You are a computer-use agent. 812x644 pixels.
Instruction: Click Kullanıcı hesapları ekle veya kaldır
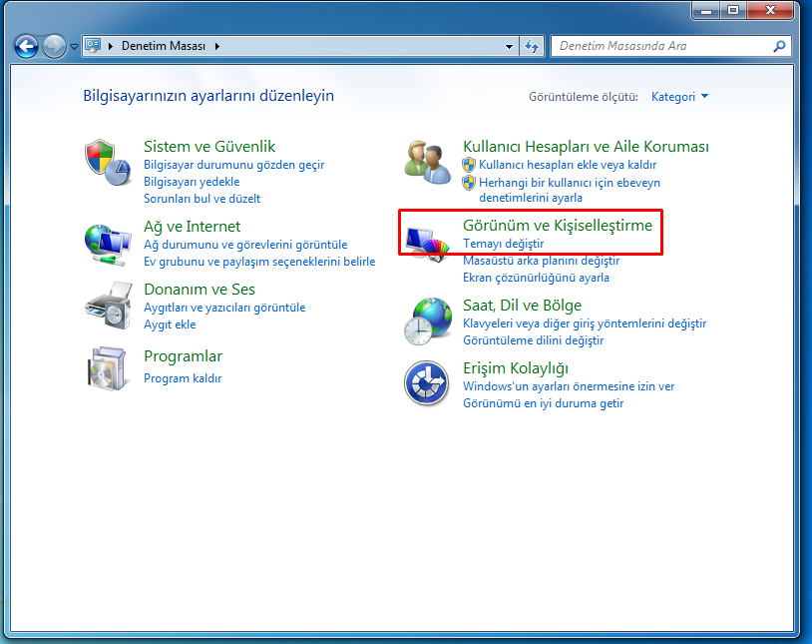coord(568,165)
